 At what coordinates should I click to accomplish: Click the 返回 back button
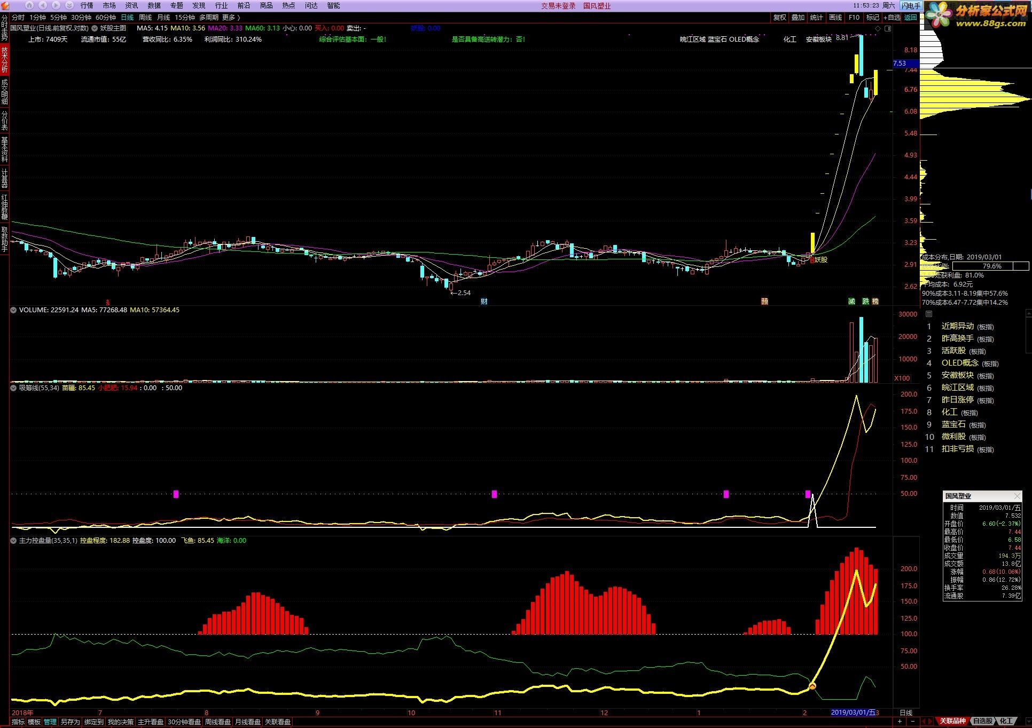(910, 18)
